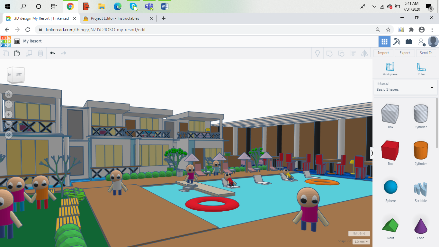Open the Bricks mode

point(409,41)
